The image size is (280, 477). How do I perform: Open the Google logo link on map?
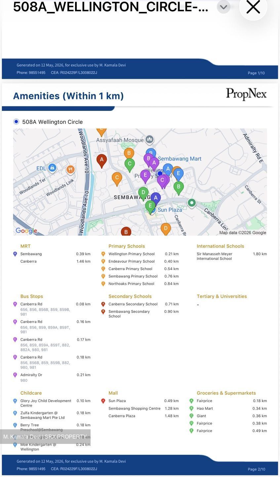(x=26, y=231)
